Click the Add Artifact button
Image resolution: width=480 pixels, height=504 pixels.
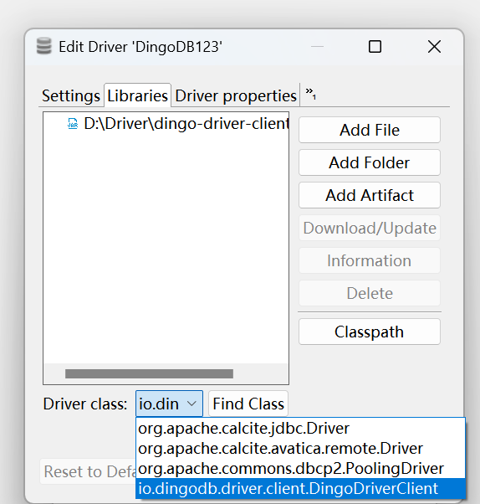(370, 195)
